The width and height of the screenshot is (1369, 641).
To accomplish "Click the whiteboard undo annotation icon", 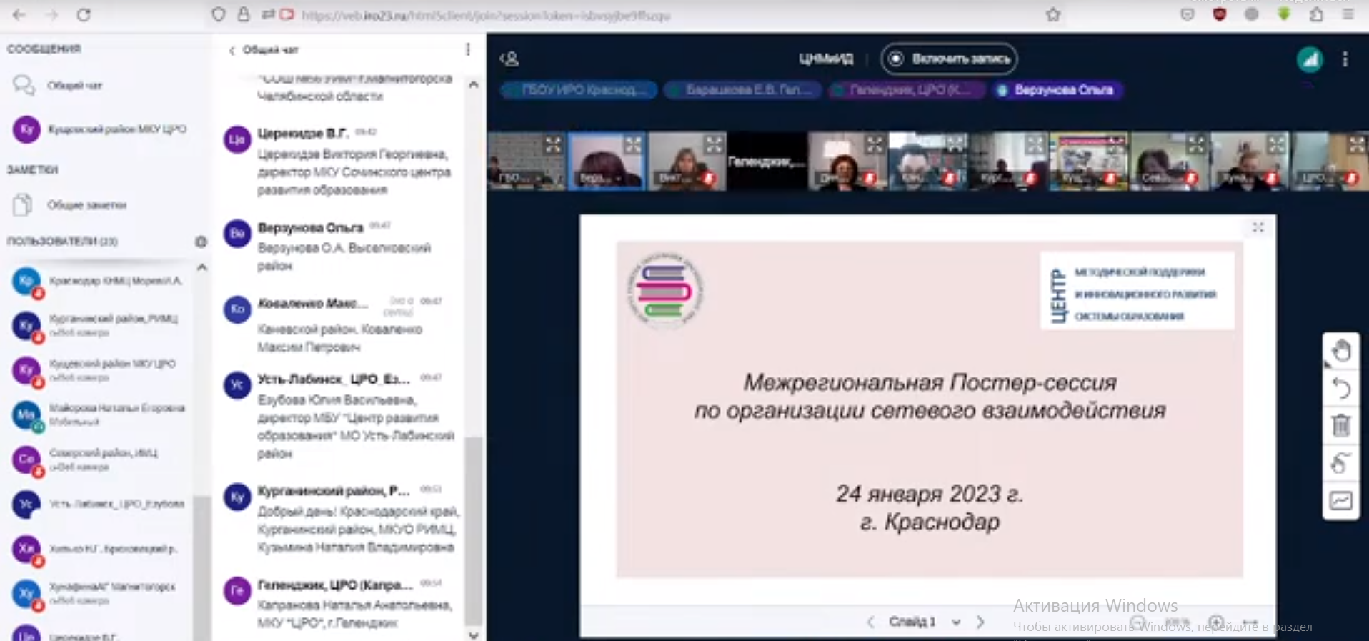I will (1341, 389).
